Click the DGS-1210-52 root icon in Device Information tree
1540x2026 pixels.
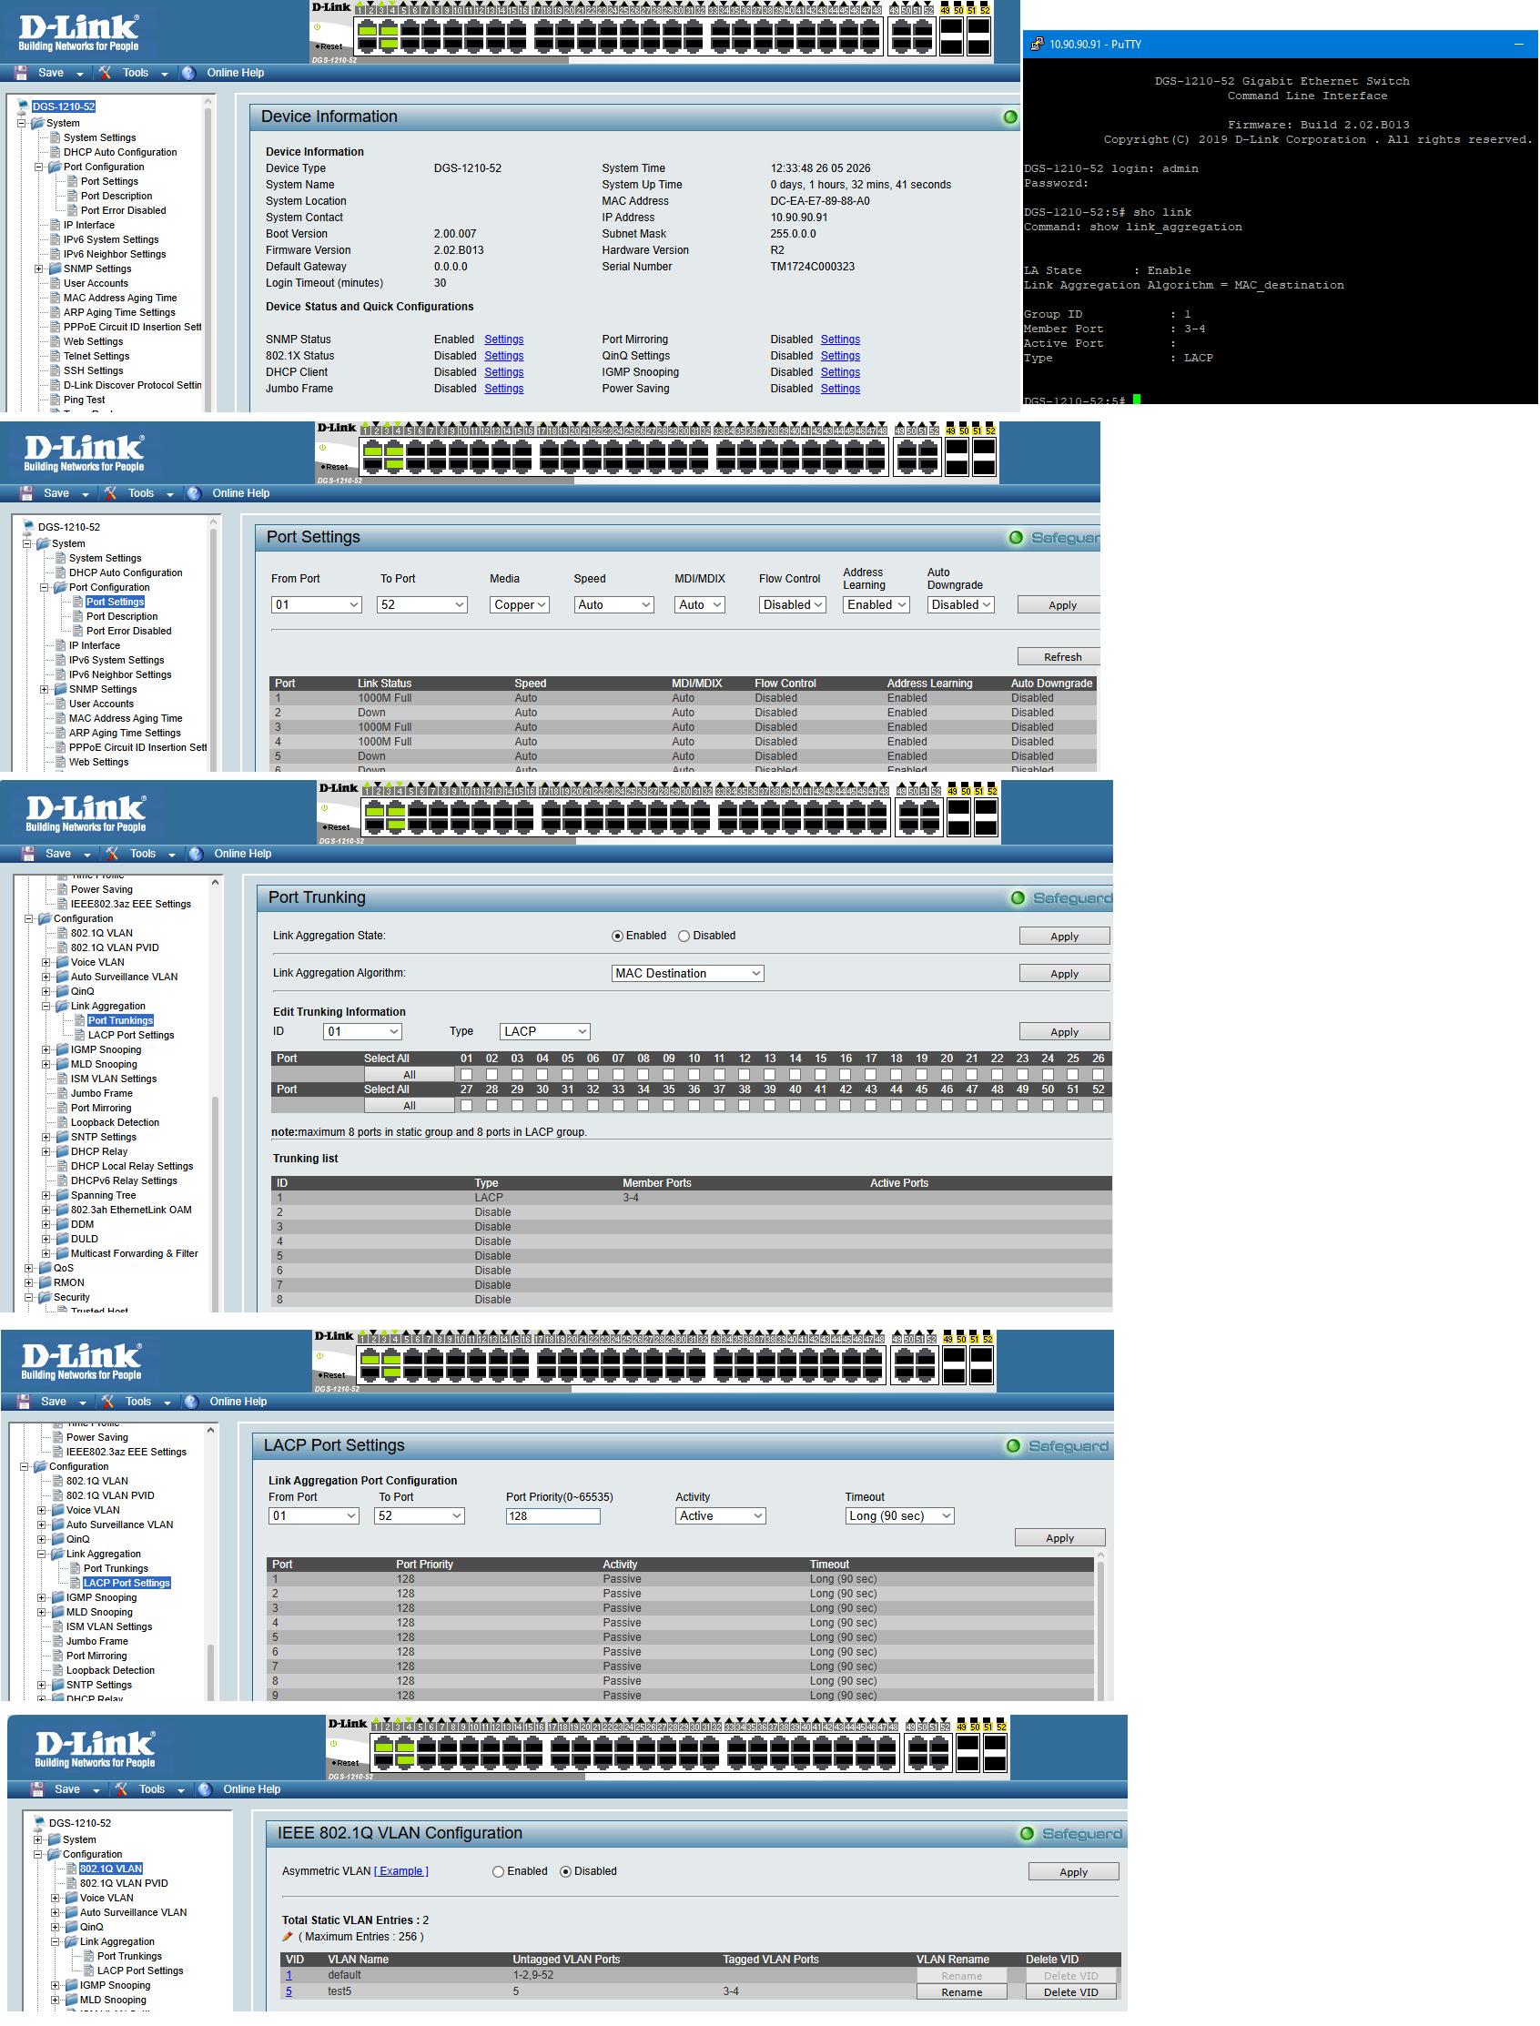click(25, 106)
